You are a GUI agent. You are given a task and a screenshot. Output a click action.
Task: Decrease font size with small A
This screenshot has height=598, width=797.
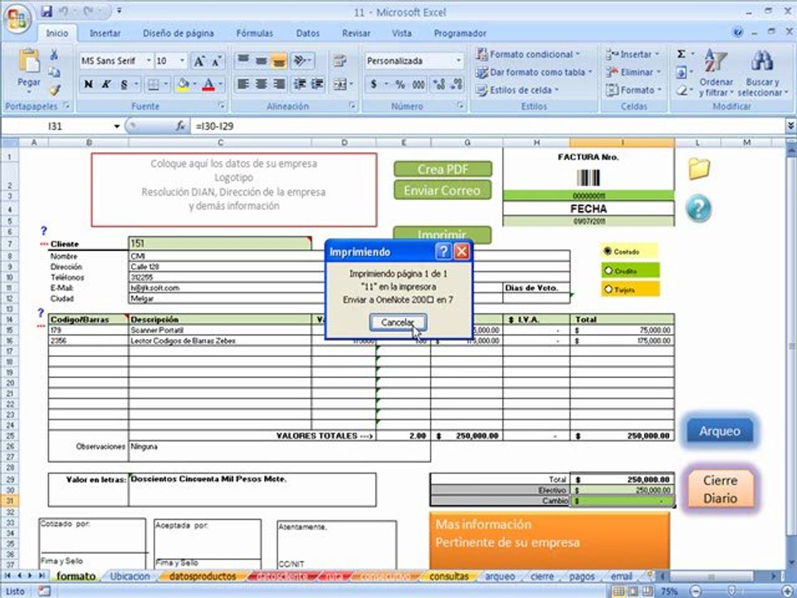216,61
